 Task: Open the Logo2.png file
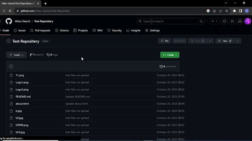point(22,90)
